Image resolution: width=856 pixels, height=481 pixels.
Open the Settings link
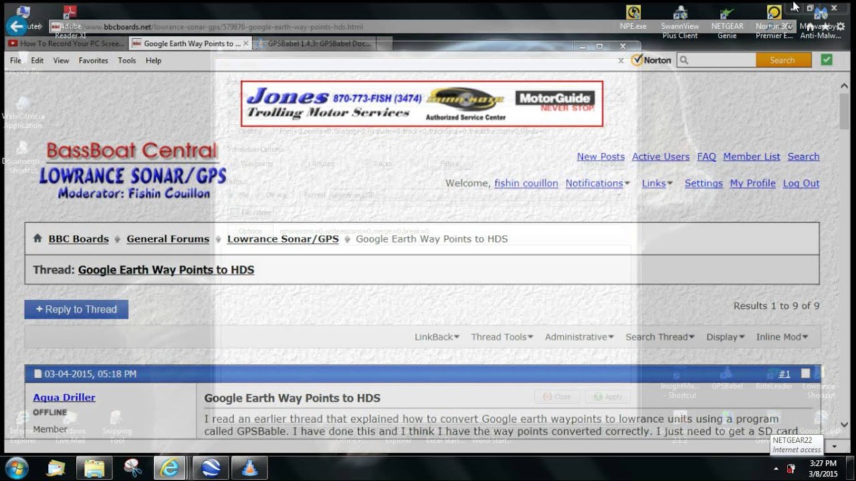[704, 183]
